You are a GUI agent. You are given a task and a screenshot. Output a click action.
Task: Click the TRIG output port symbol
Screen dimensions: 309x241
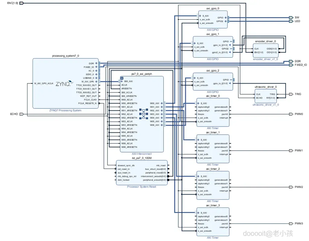[291, 94]
